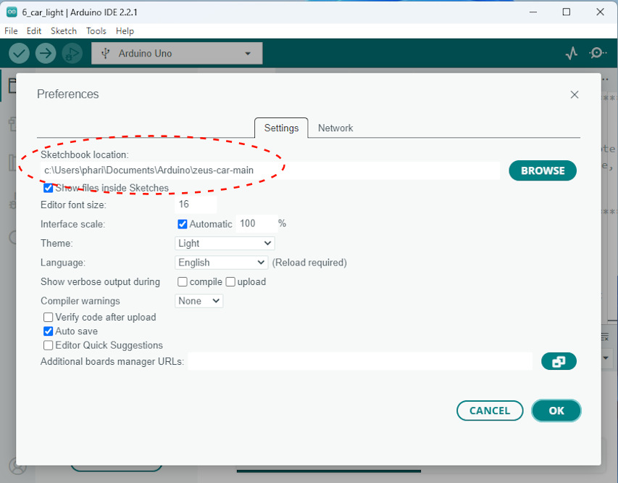The height and width of the screenshot is (483, 618).
Task: Click the USB icon beside Arduino Uno
Action: 105,53
